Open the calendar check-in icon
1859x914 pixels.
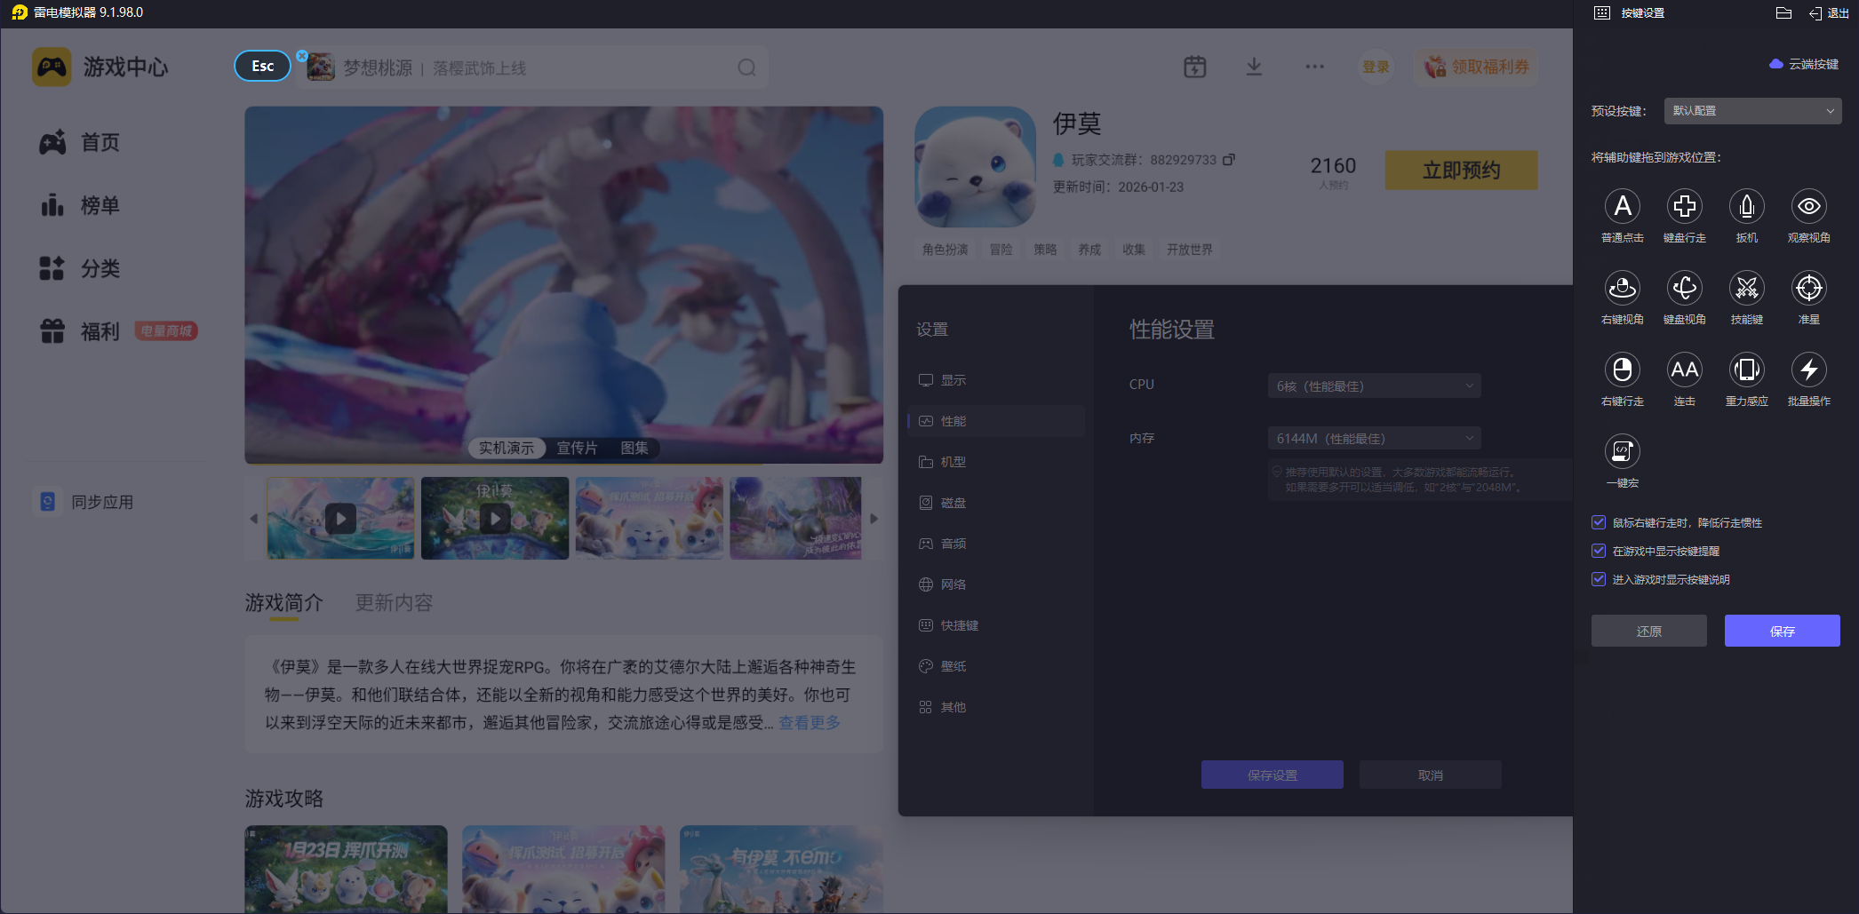click(x=1195, y=67)
